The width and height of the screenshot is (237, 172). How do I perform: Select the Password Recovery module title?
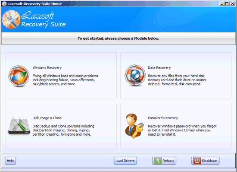tap(163, 118)
